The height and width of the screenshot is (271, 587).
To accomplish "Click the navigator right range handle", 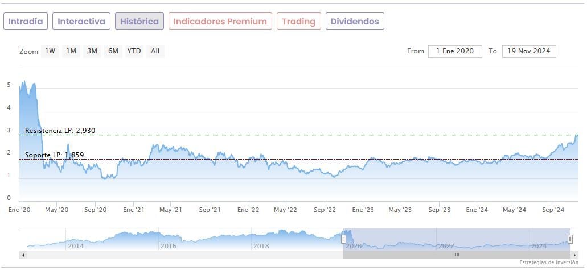I will 570,239.
